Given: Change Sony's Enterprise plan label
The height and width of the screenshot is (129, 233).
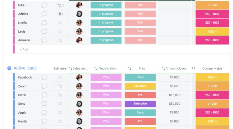Looking at the screenshot, I should pos(140,104).
